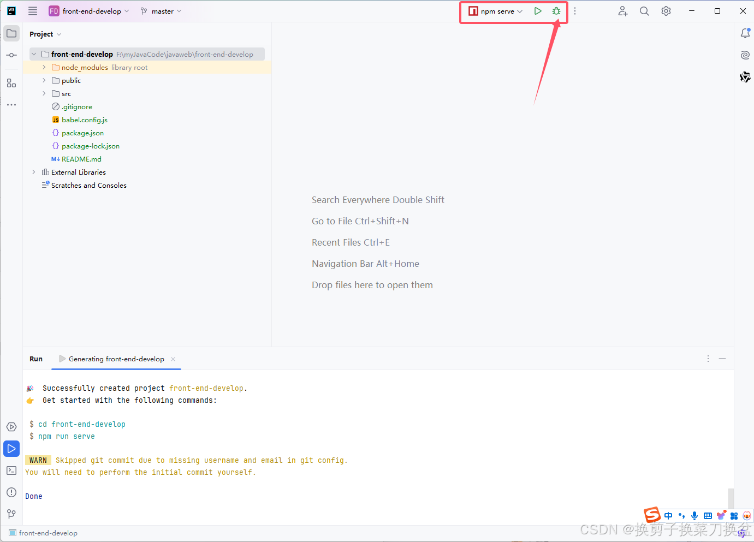This screenshot has width=754, height=542.
Task: Start a Code With Me session
Action: click(x=623, y=11)
